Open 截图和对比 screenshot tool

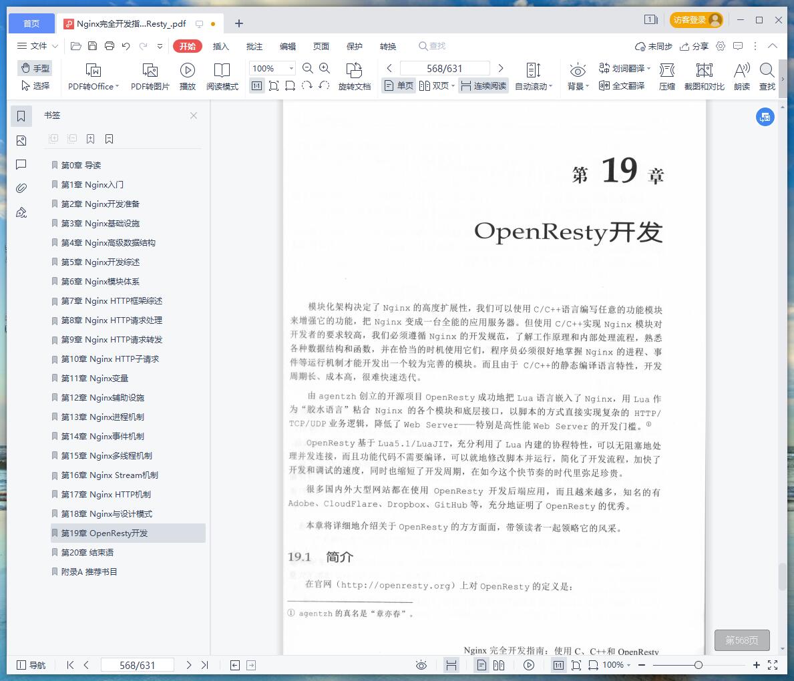pos(705,76)
